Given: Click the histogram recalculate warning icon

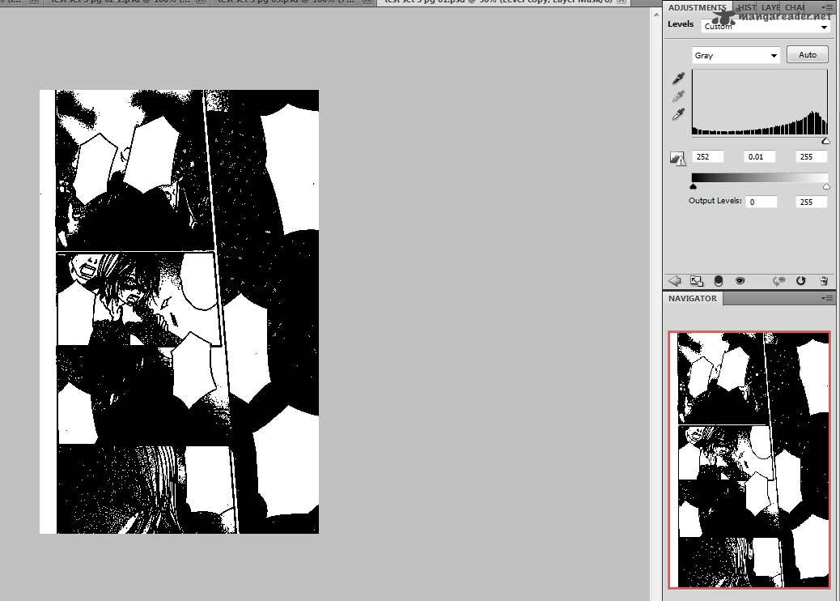Looking at the screenshot, I should [677, 158].
